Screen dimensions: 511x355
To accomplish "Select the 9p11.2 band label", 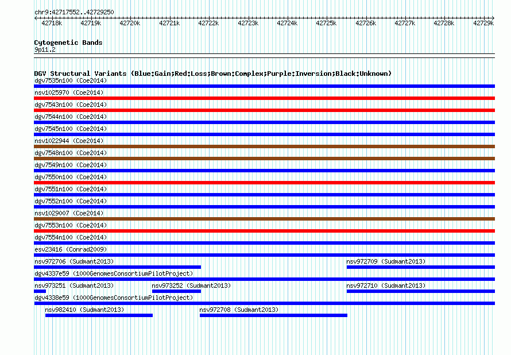I will (45, 49).
